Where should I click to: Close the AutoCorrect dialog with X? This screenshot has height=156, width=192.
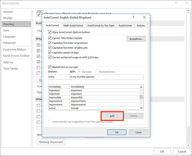144,17
